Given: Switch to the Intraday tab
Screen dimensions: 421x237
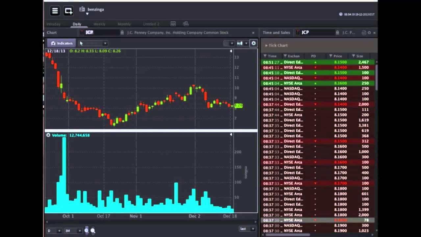Looking at the screenshot, I should click(x=53, y=24).
